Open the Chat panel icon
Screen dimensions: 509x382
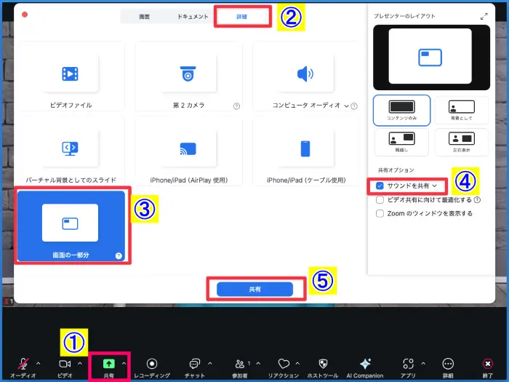click(194, 363)
